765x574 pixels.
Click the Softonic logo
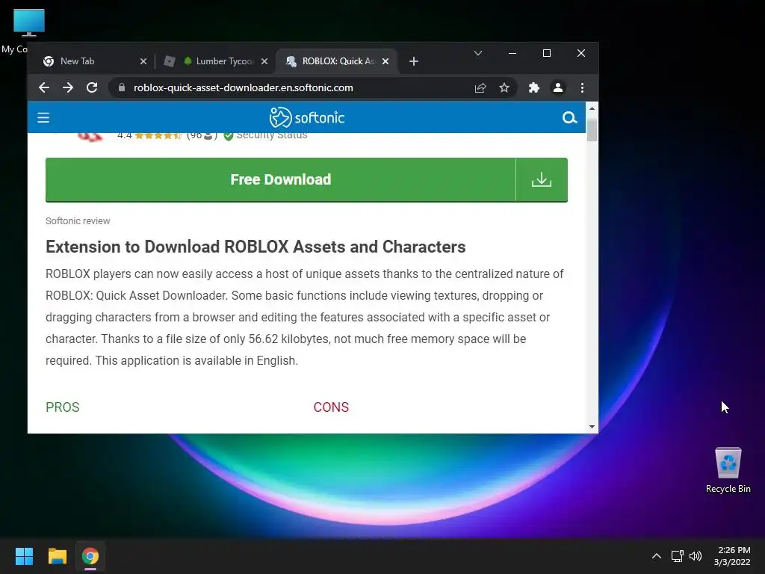[x=307, y=117]
